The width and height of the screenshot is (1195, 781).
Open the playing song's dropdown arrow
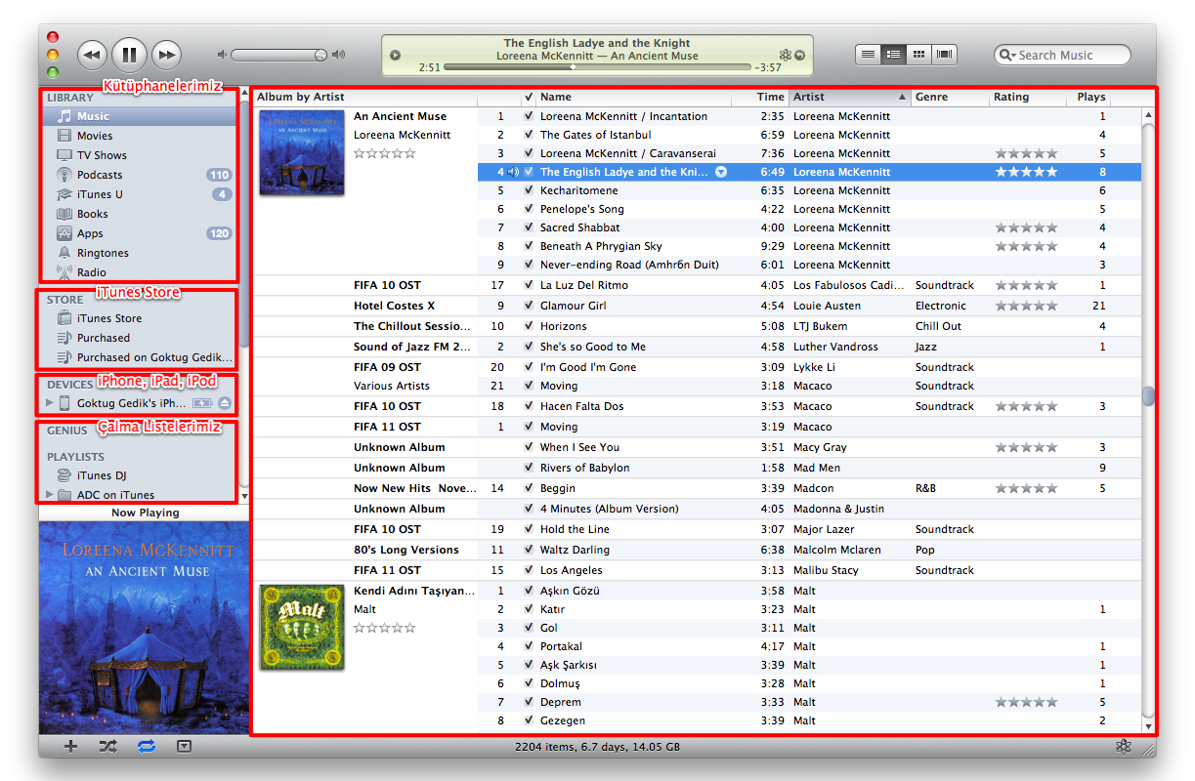(721, 173)
